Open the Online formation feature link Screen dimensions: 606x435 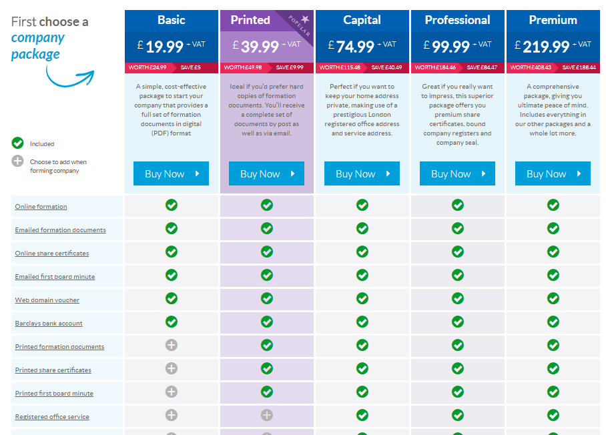point(41,207)
